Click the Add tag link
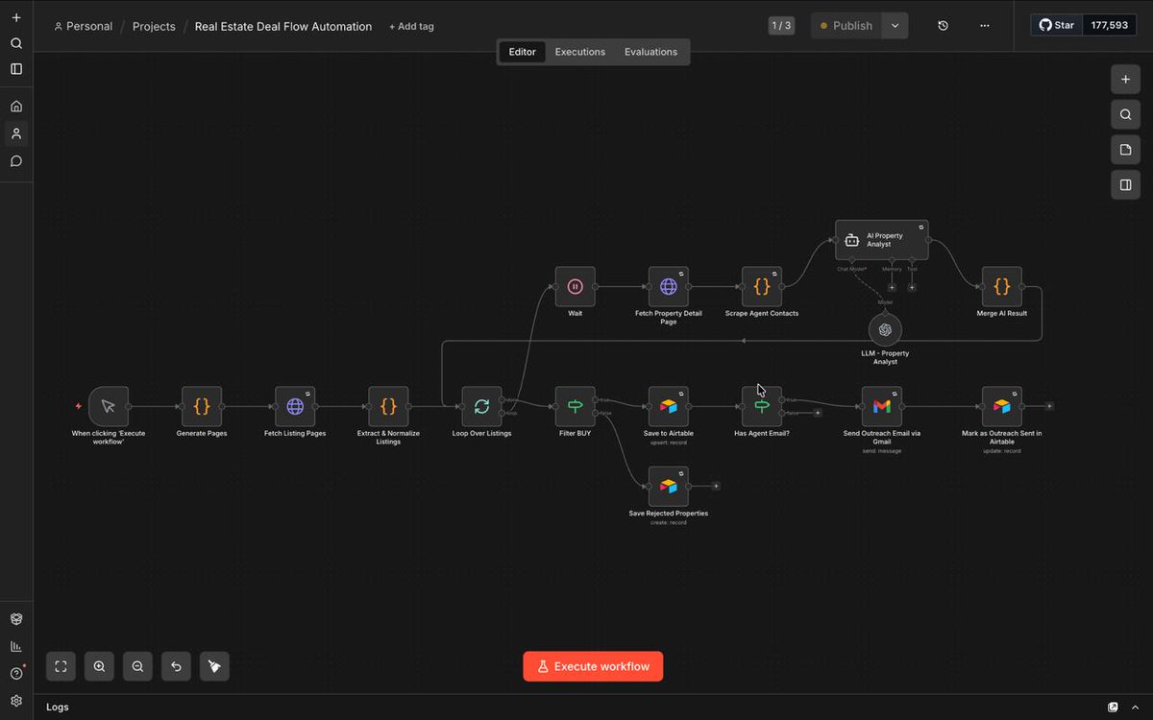 (411, 27)
